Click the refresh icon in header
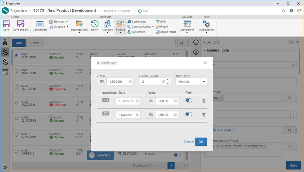This screenshot has height=172, width=304. pos(299,11)
